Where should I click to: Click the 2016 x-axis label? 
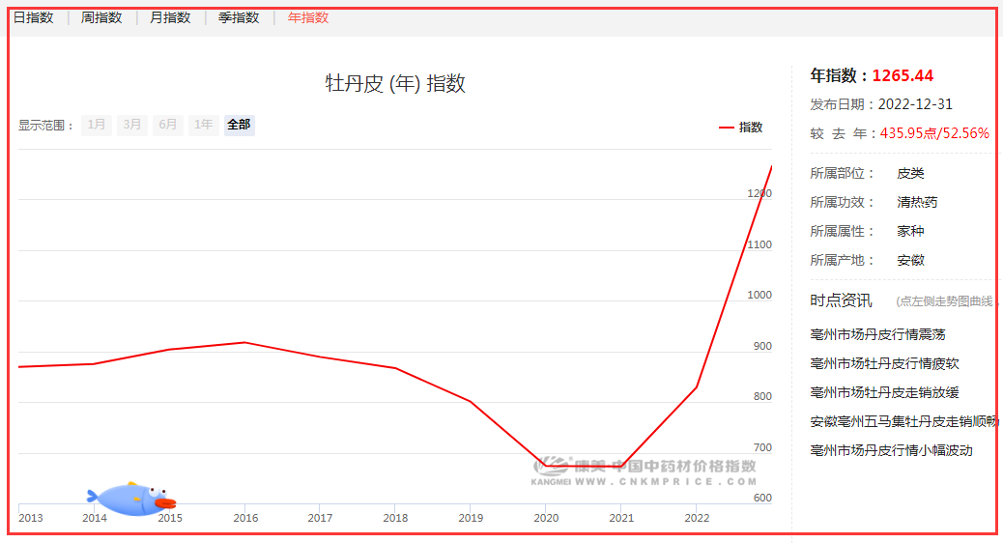245,518
